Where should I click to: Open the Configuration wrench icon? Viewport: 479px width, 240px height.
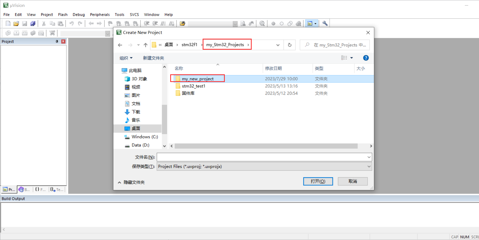(325, 23)
